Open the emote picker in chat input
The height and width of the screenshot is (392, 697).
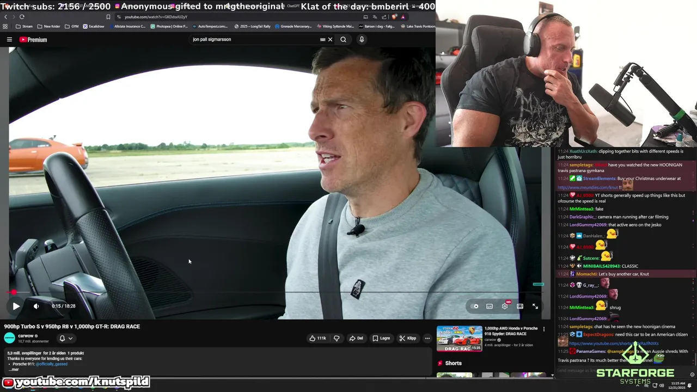tap(692, 375)
